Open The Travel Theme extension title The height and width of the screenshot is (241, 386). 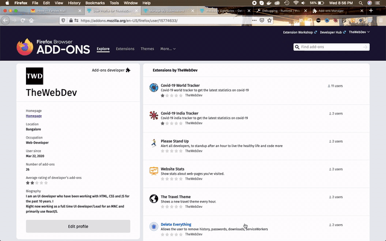[176, 196]
